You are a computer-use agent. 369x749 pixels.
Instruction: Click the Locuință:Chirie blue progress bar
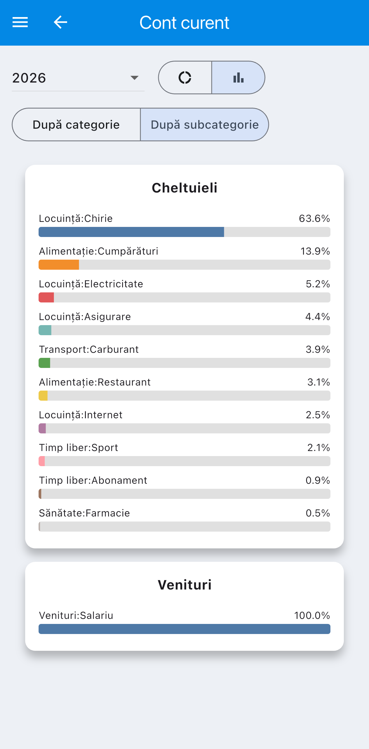[131, 232]
